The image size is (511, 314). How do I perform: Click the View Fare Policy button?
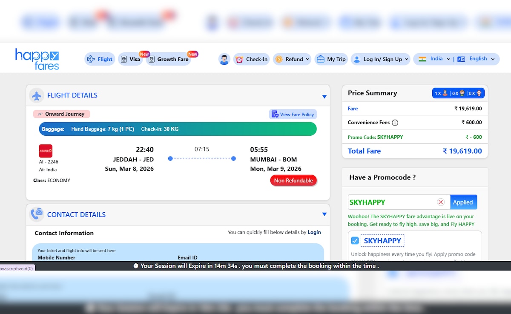click(x=293, y=114)
